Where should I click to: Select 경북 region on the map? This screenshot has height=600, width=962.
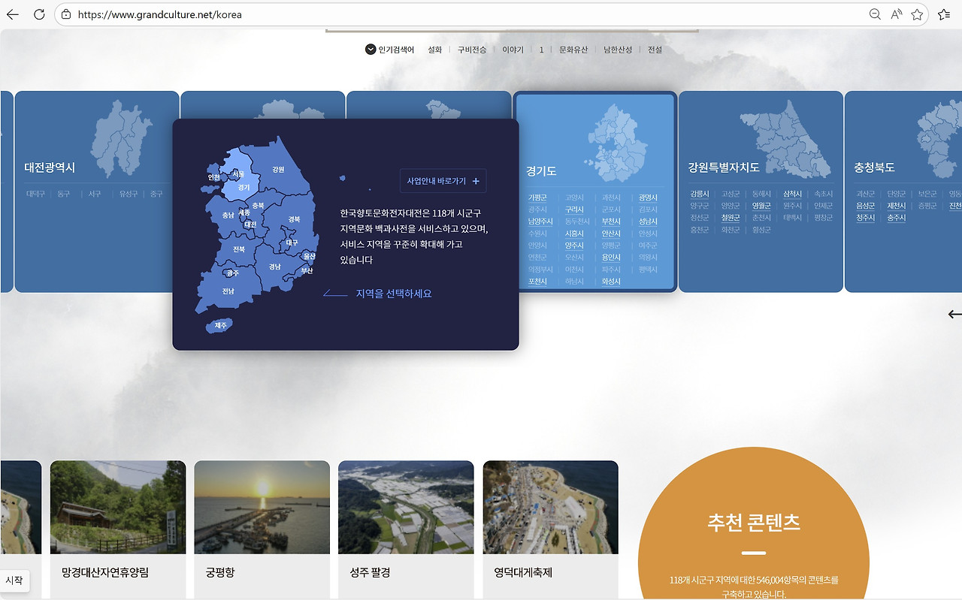(x=294, y=219)
